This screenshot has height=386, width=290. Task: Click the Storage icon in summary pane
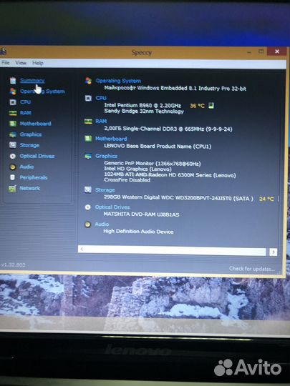[x=88, y=189]
